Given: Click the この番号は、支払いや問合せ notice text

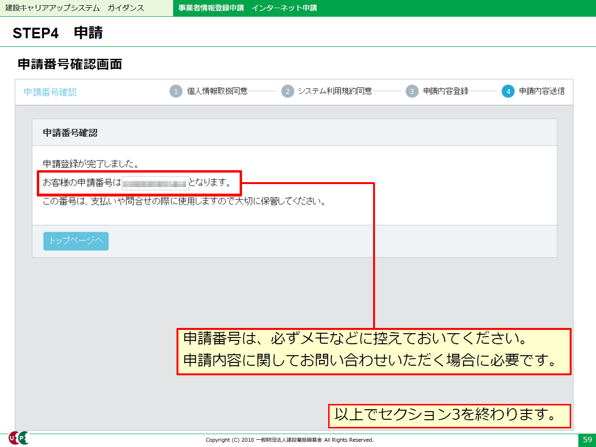Looking at the screenshot, I should coord(184,201).
